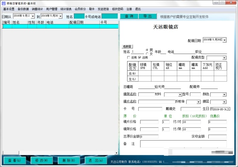
Task: Open the 生日 date picker dropdown
Action: click(228, 109)
